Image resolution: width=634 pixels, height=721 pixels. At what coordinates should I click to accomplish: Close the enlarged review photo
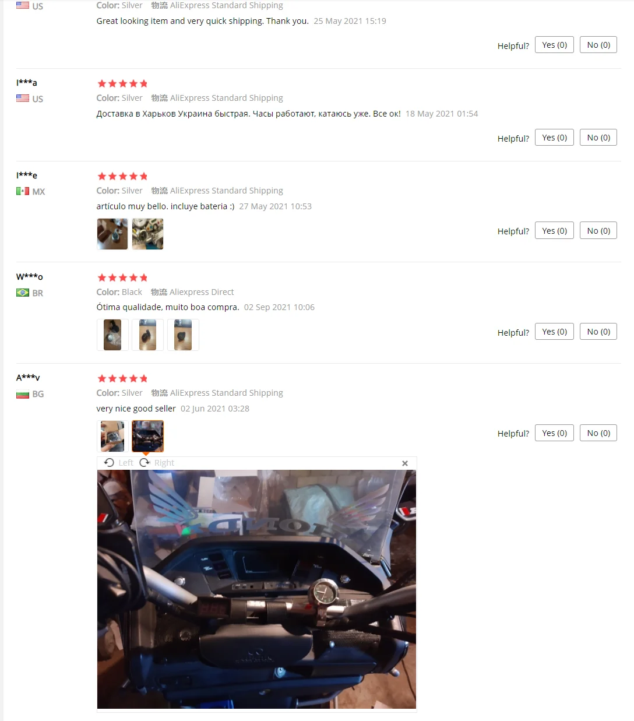[405, 463]
